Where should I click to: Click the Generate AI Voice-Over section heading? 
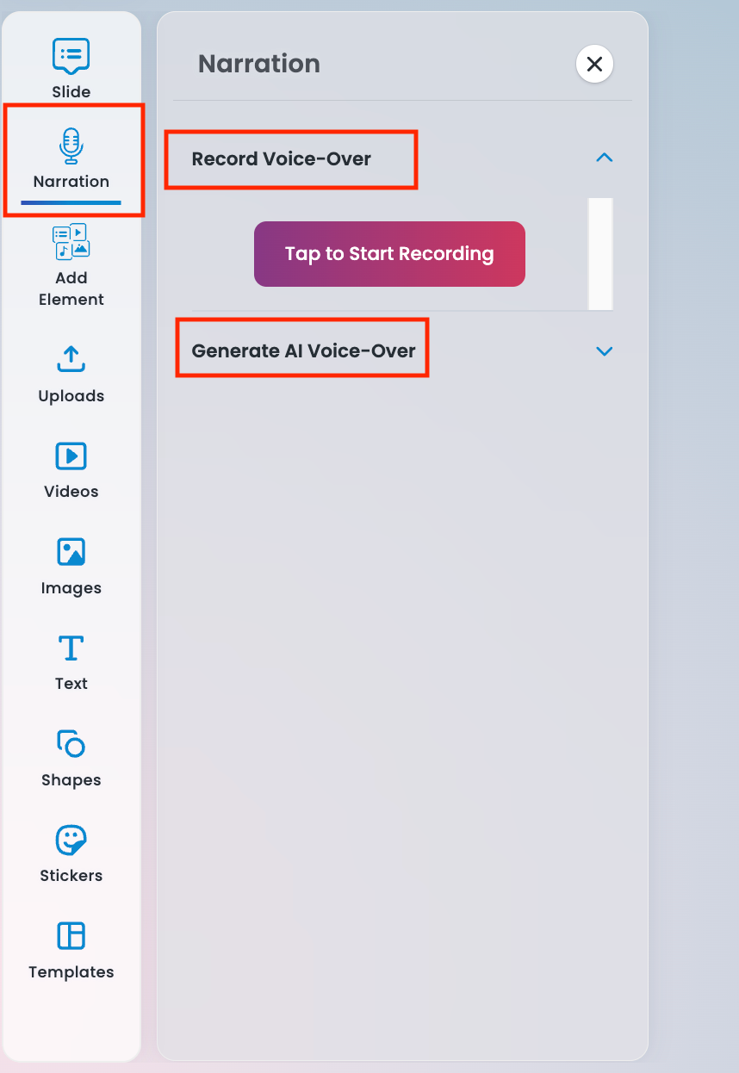303,351
